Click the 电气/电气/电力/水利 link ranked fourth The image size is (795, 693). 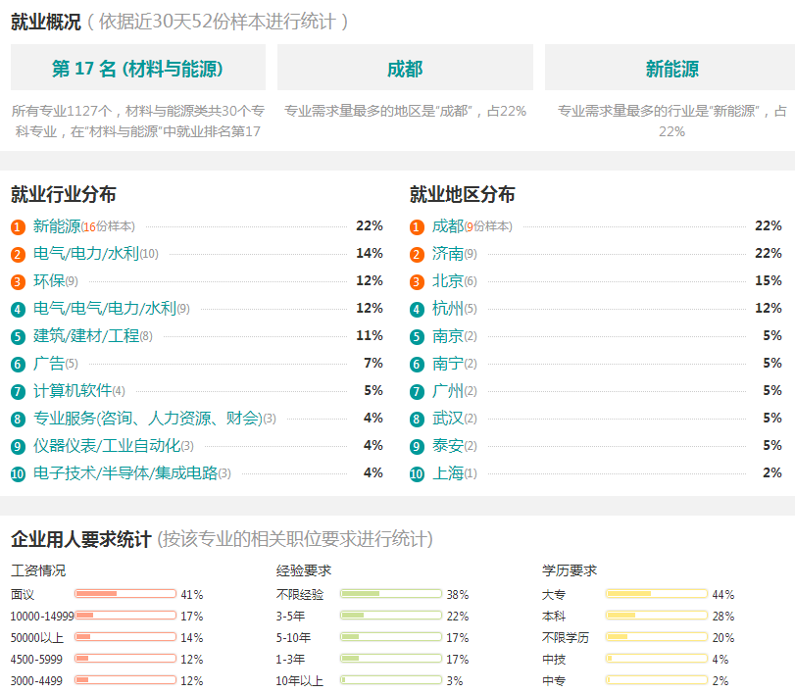tap(105, 308)
